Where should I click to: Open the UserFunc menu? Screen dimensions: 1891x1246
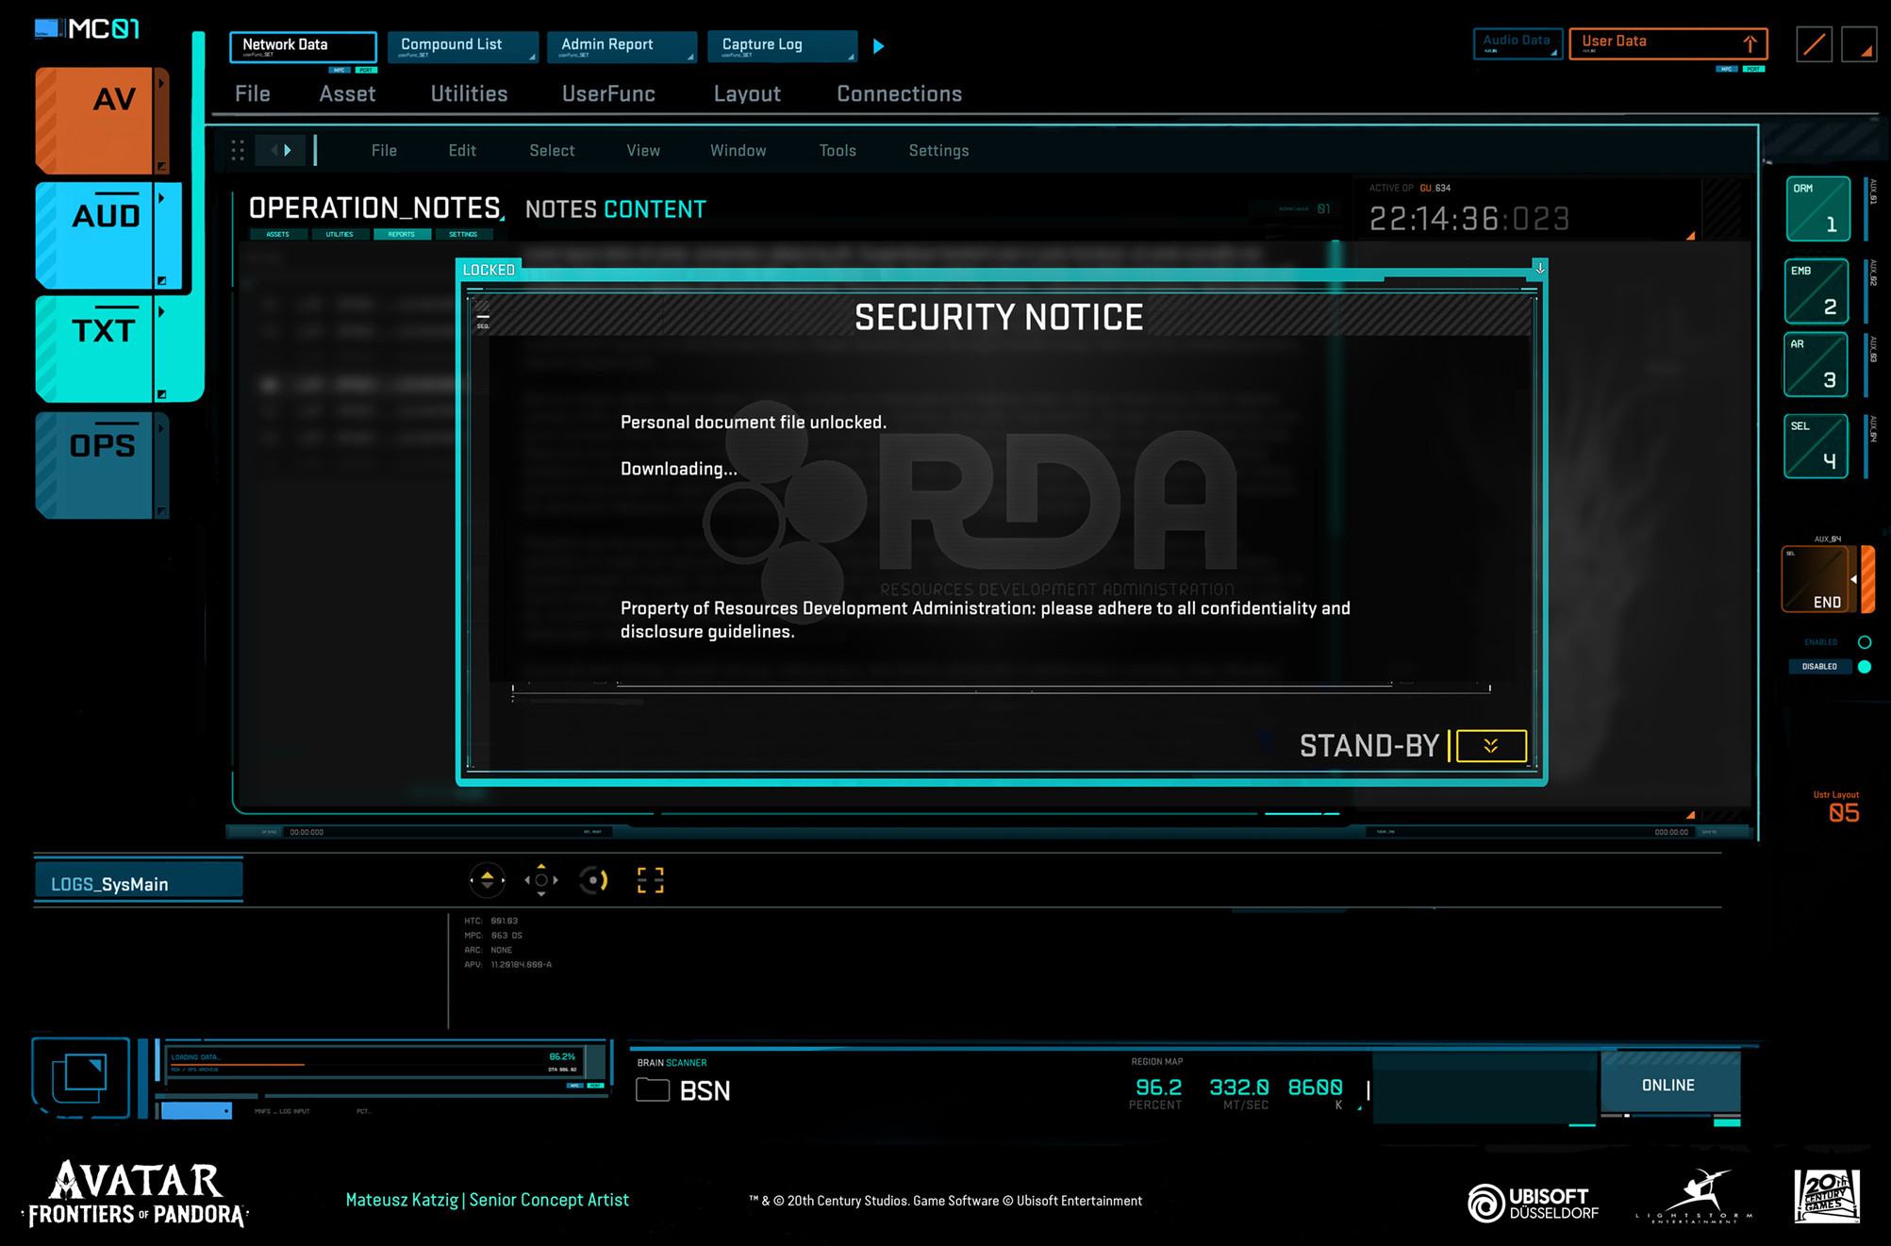tap(608, 94)
